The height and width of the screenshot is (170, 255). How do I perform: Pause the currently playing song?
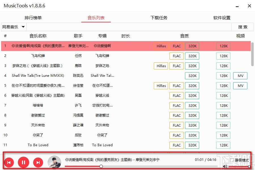click(24, 162)
